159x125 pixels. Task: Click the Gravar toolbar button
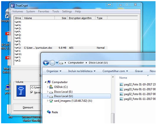coord(139,71)
